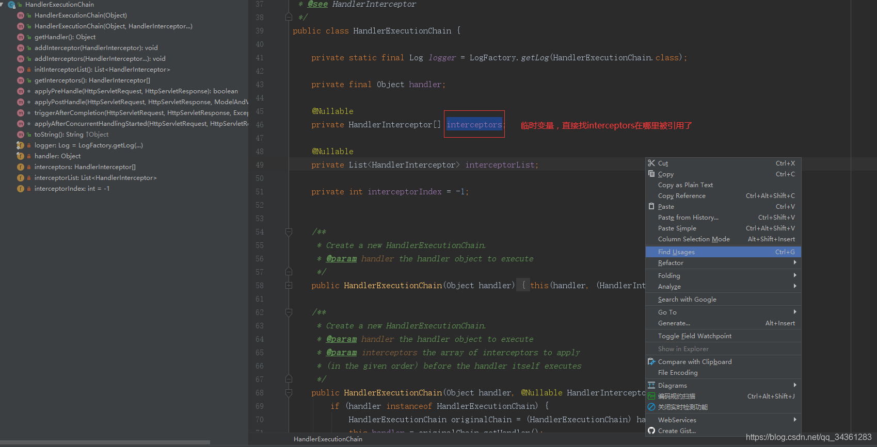The width and height of the screenshot is (877, 447).
Task: Click method icon next to getHandler(): Object
Action: point(21,37)
